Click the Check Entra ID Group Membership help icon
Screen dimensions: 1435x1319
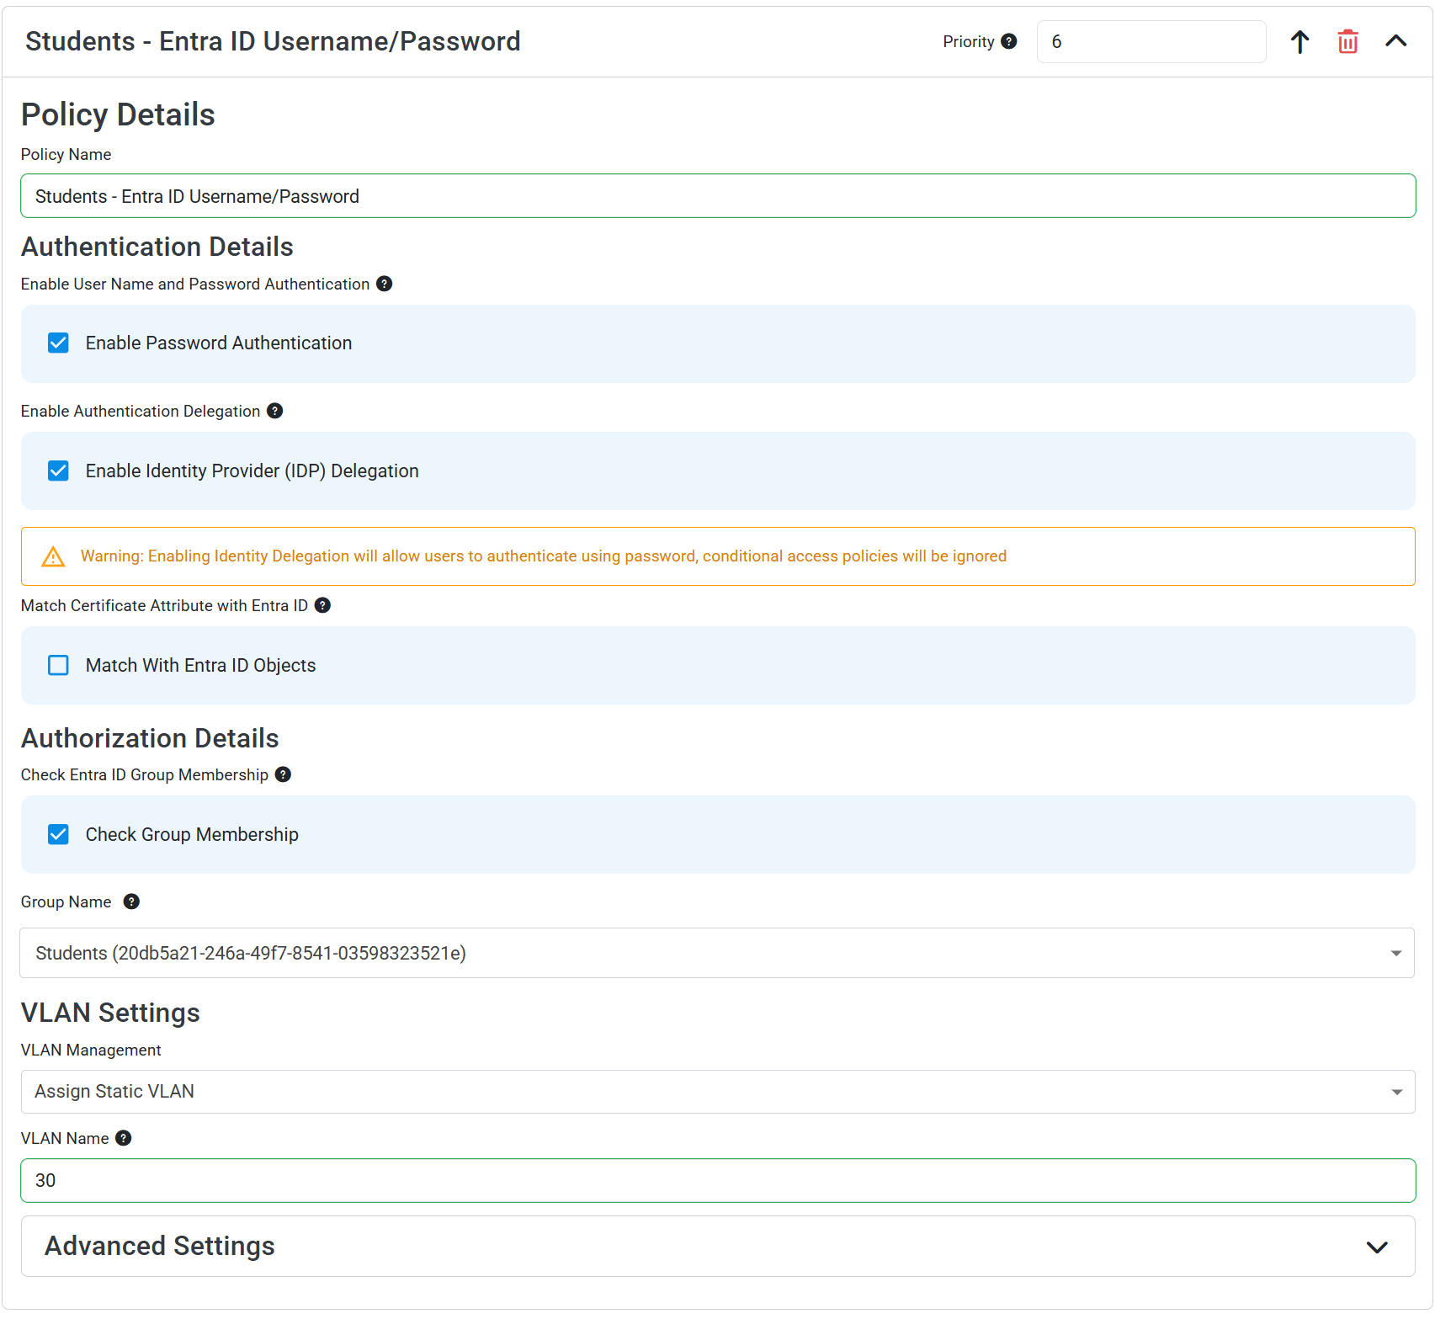(x=283, y=774)
